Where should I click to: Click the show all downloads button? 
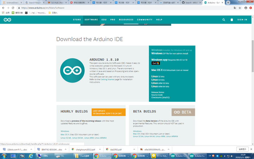(242, 149)
